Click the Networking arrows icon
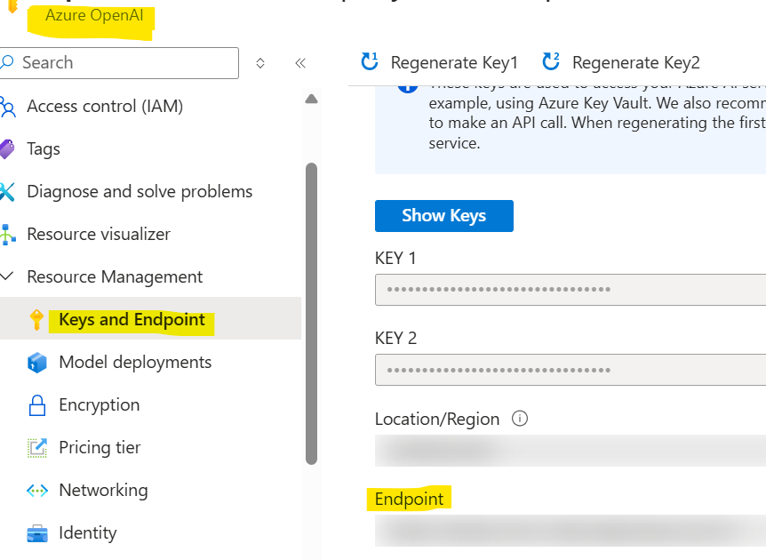 (x=37, y=490)
